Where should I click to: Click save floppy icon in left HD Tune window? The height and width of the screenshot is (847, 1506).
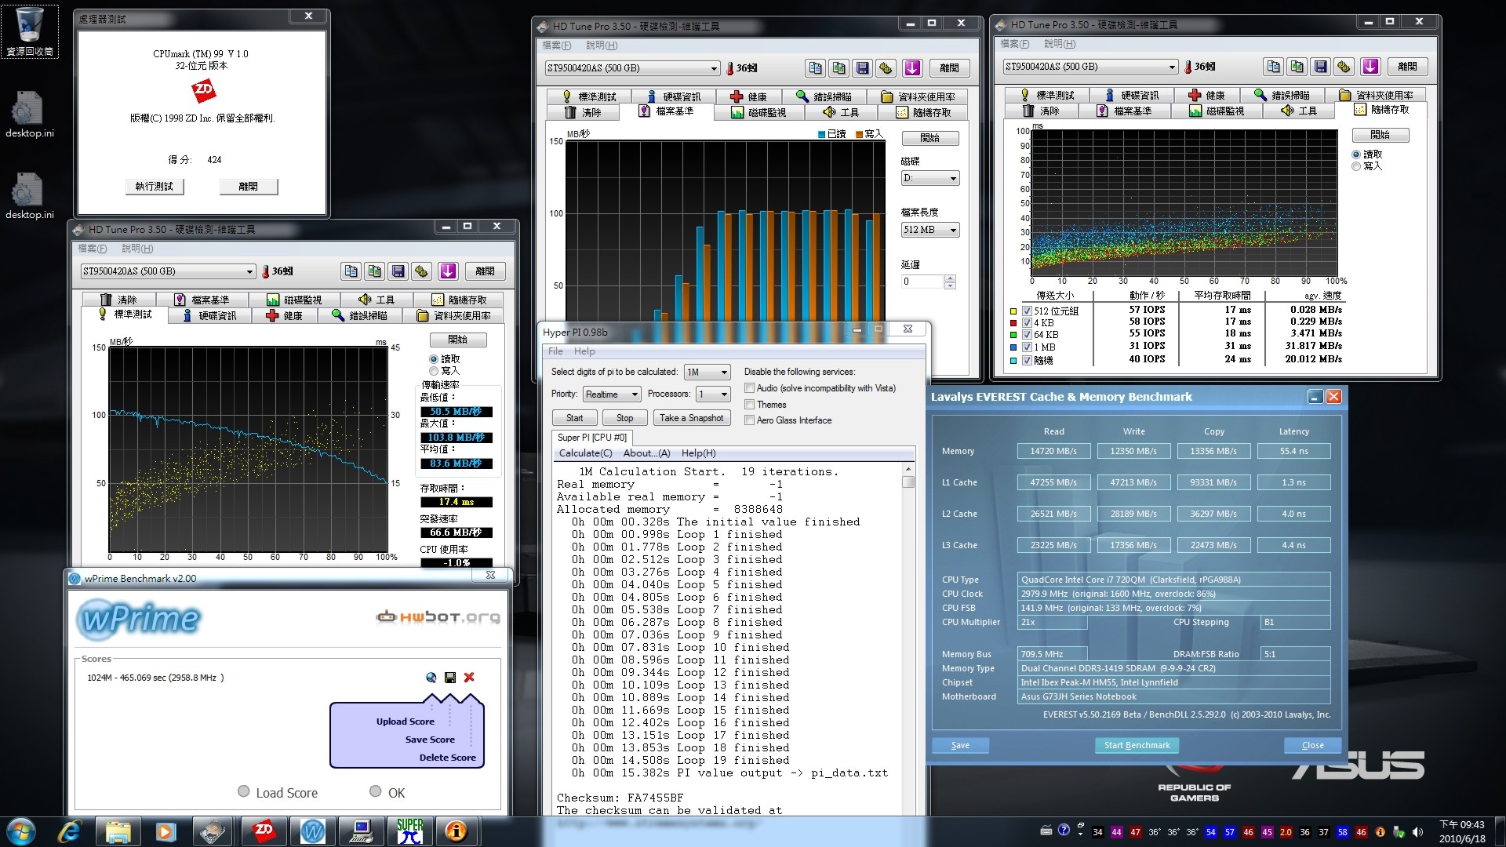(398, 271)
